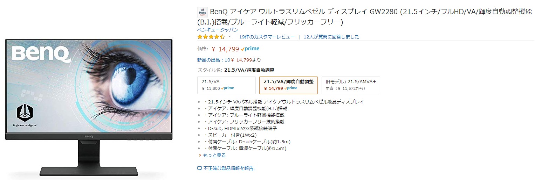
Task: Visit the ベンキュージャパン brand link
Action: pos(218,30)
